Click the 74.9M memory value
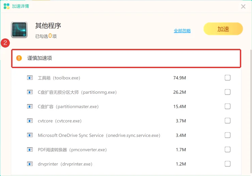 click(x=179, y=78)
